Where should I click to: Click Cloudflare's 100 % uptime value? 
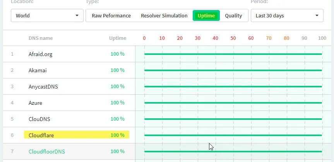point(118,135)
